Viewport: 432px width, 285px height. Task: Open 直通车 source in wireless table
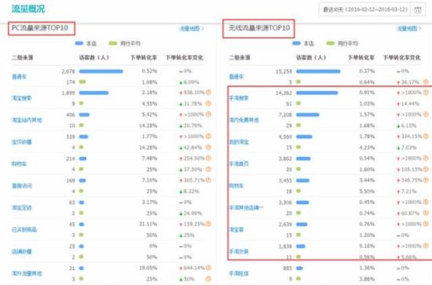click(236, 76)
